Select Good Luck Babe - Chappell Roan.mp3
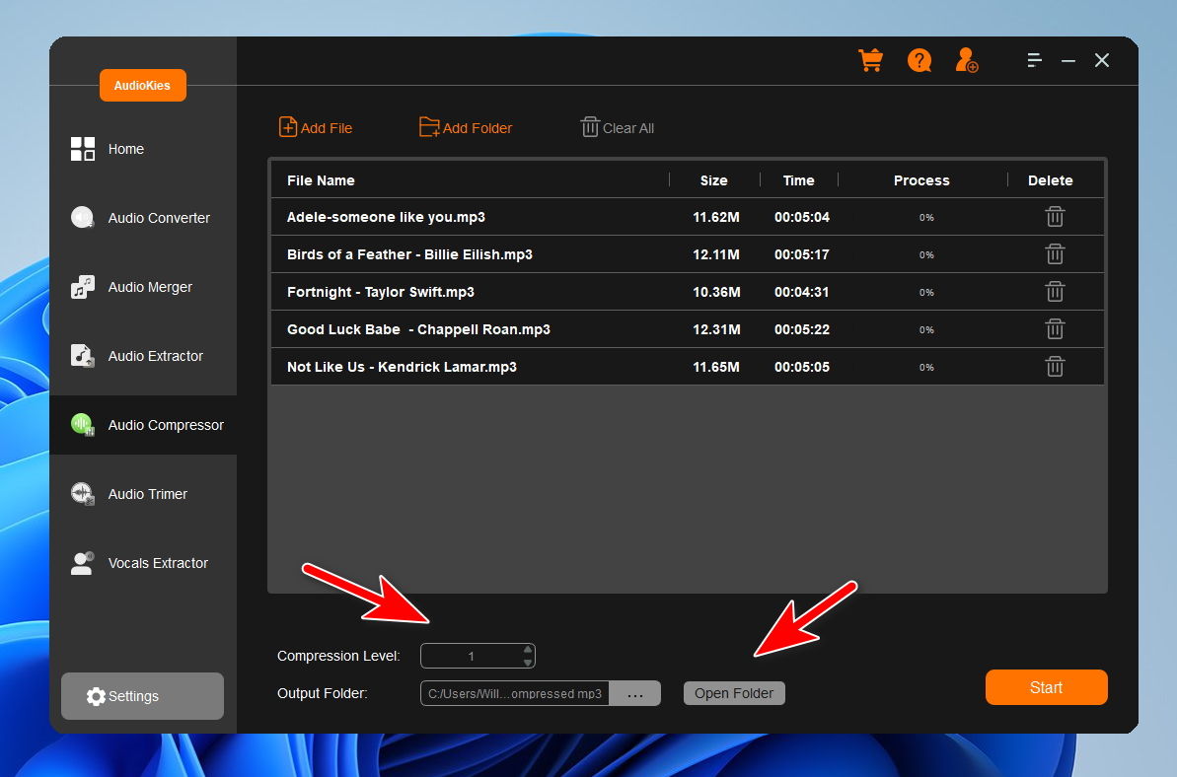1177x777 pixels. pos(419,330)
